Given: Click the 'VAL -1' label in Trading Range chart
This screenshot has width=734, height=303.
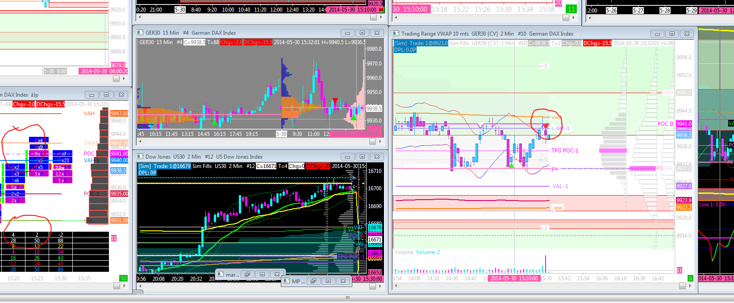Looking at the screenshot, I should point(560,186).
